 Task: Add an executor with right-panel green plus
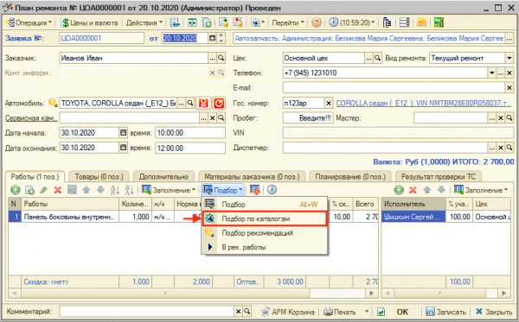tap(399, 190)
